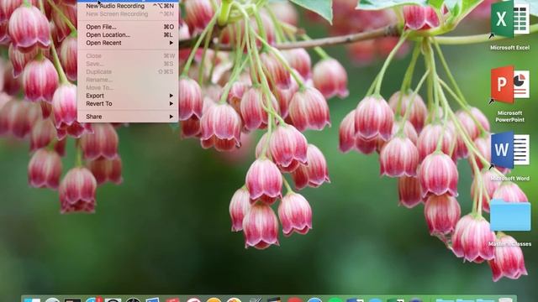The height and width of the screenshot is (302, 538).
Task: Click the dimmed Duplicate menu item
Action: pyautogui.click(x=128, y=71)
